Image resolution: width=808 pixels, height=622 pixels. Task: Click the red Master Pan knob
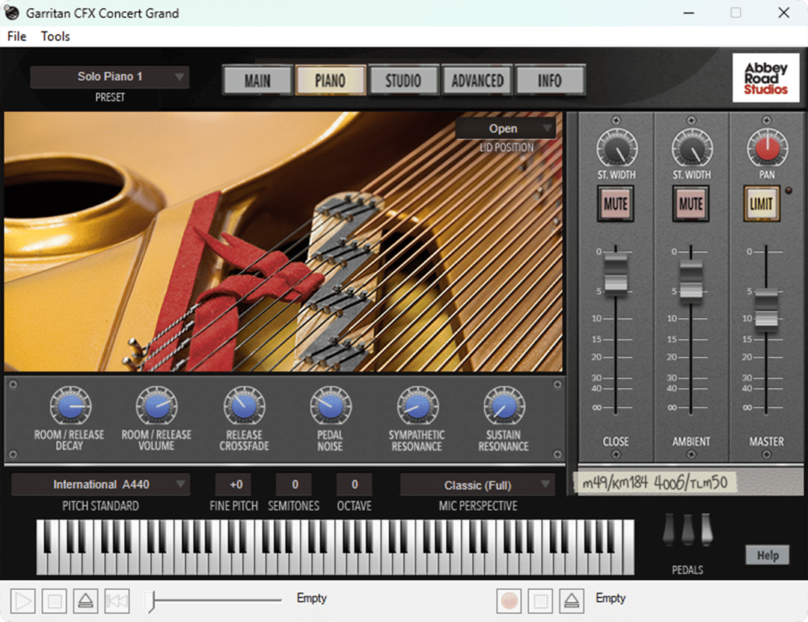(767, 148)
